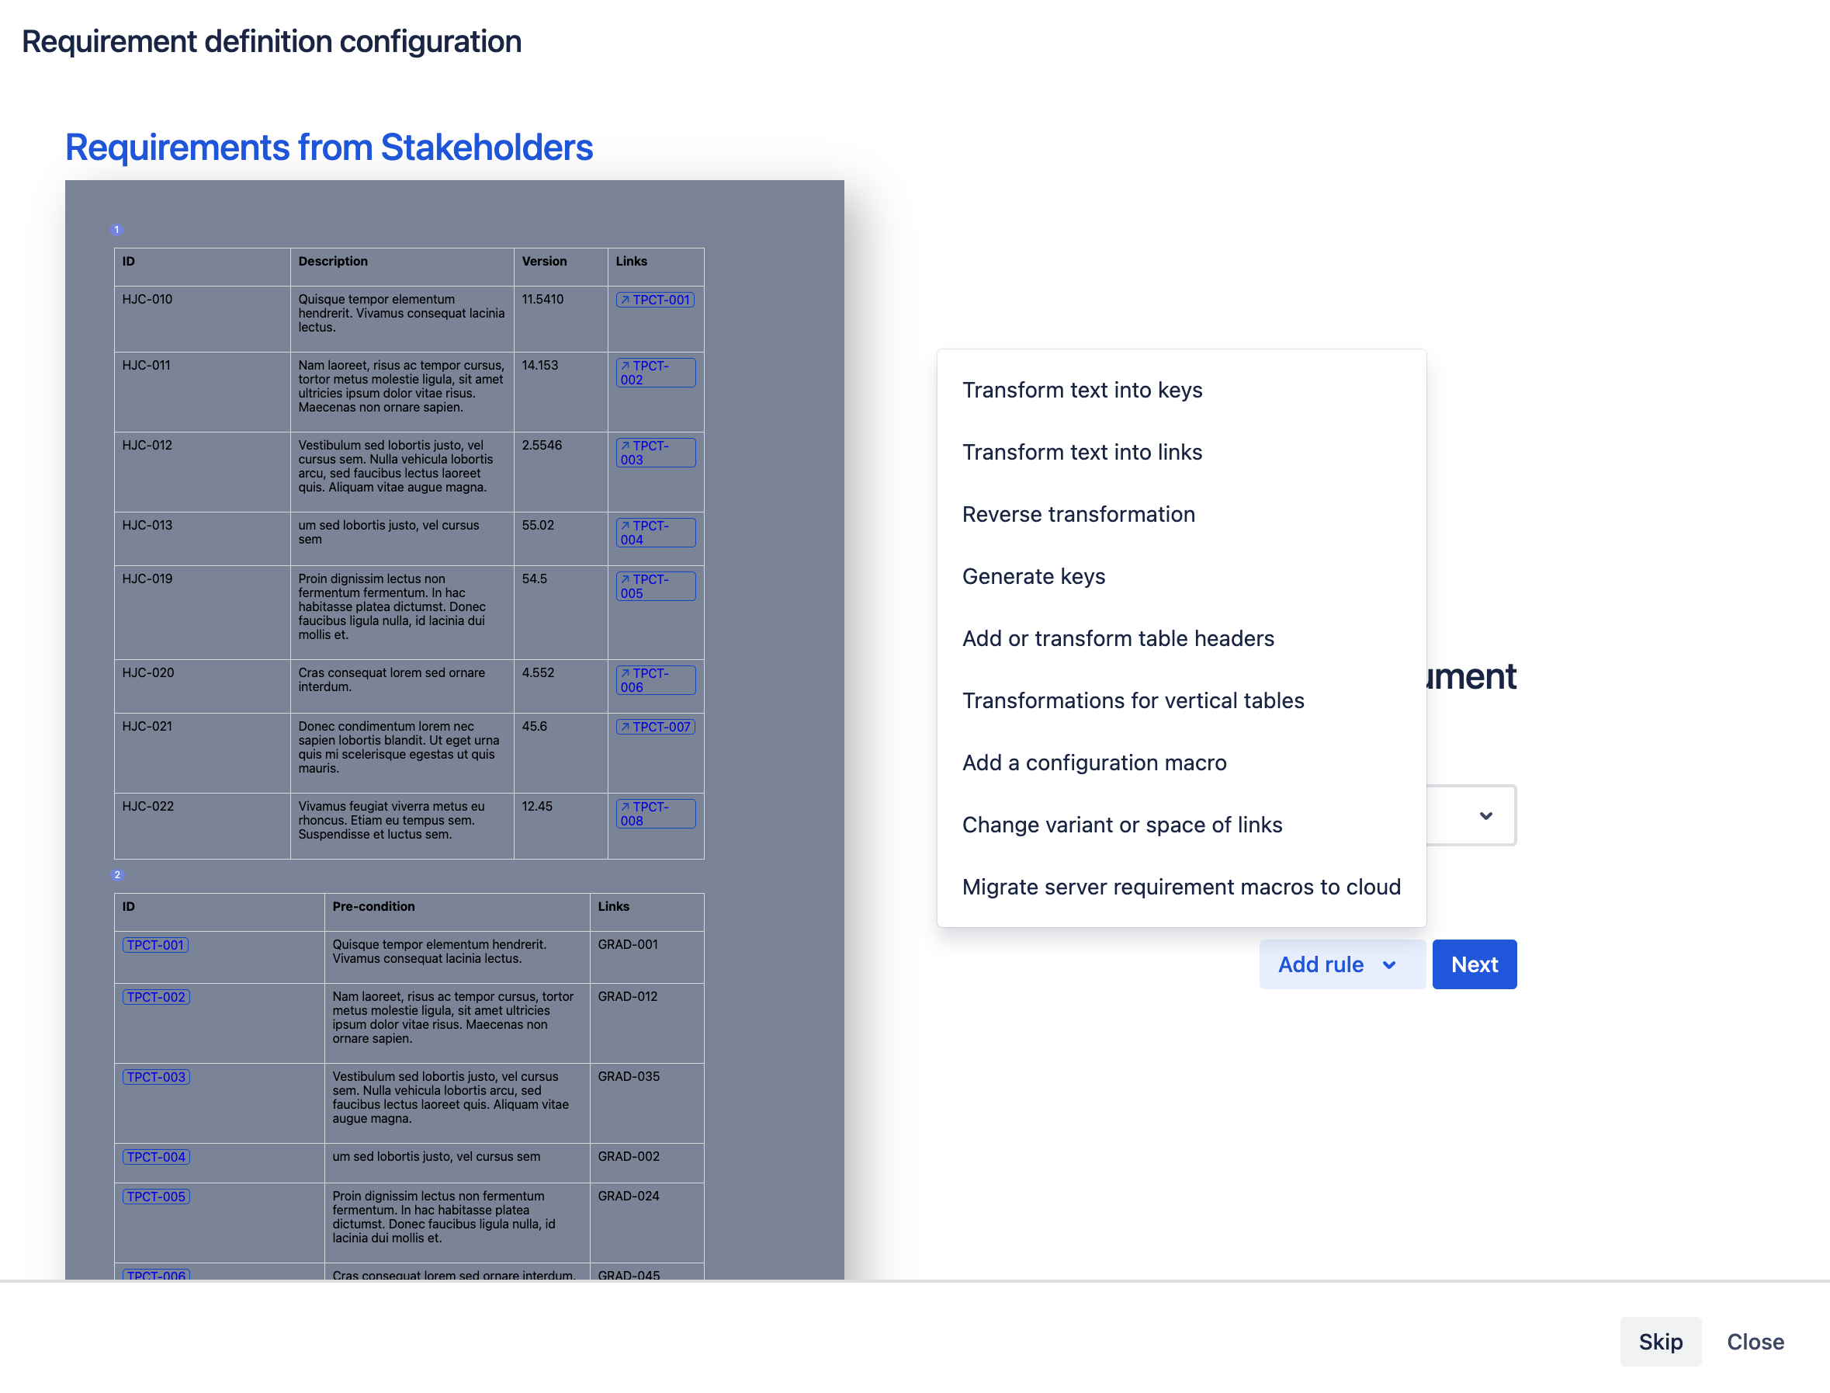Click the Next button
The width and height of the screenshot is (1830, 1393).
[x=1475, y=964]
